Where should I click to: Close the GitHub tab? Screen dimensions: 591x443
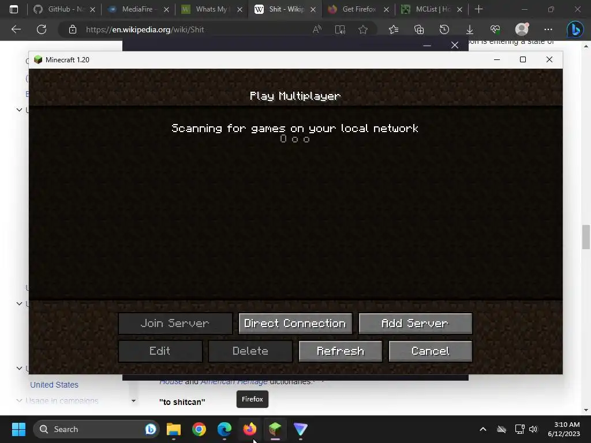click(x=93, y=9)
